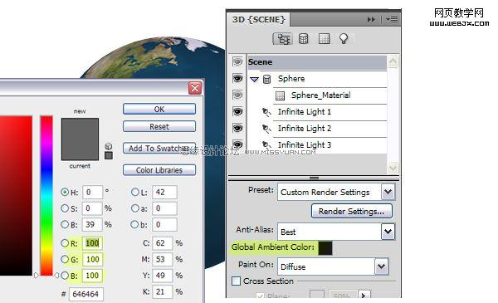Toggle Sphere_Material visibility eye
The height and width of the screenshot is (303, 498).
tap(237, 95)
